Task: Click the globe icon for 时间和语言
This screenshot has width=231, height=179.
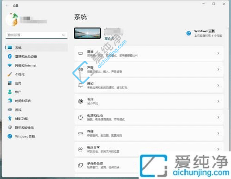Action: click(10, 101)
